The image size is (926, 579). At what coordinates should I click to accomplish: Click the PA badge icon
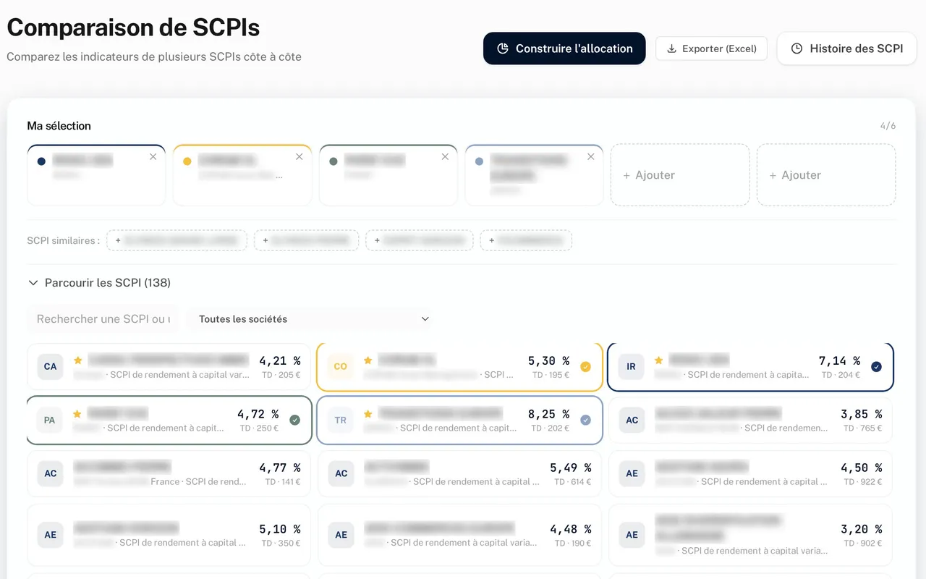tap(50, 420)
